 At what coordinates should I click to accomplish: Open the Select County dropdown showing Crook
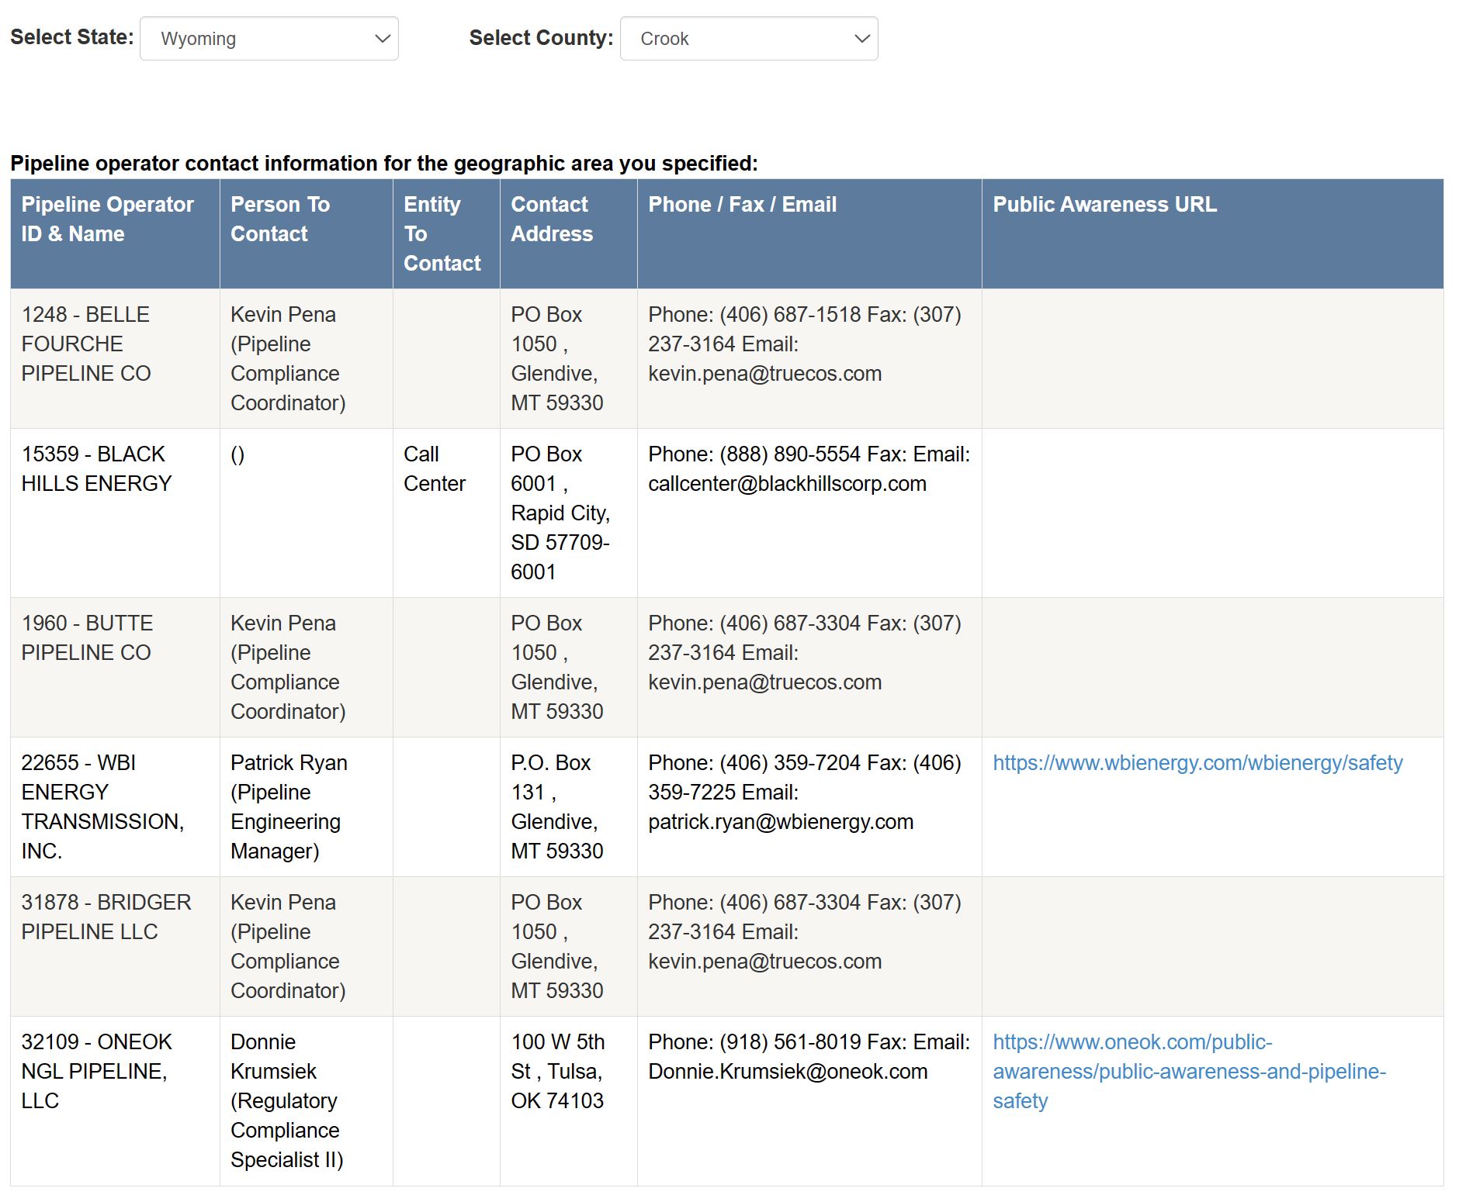pos(749,39)
